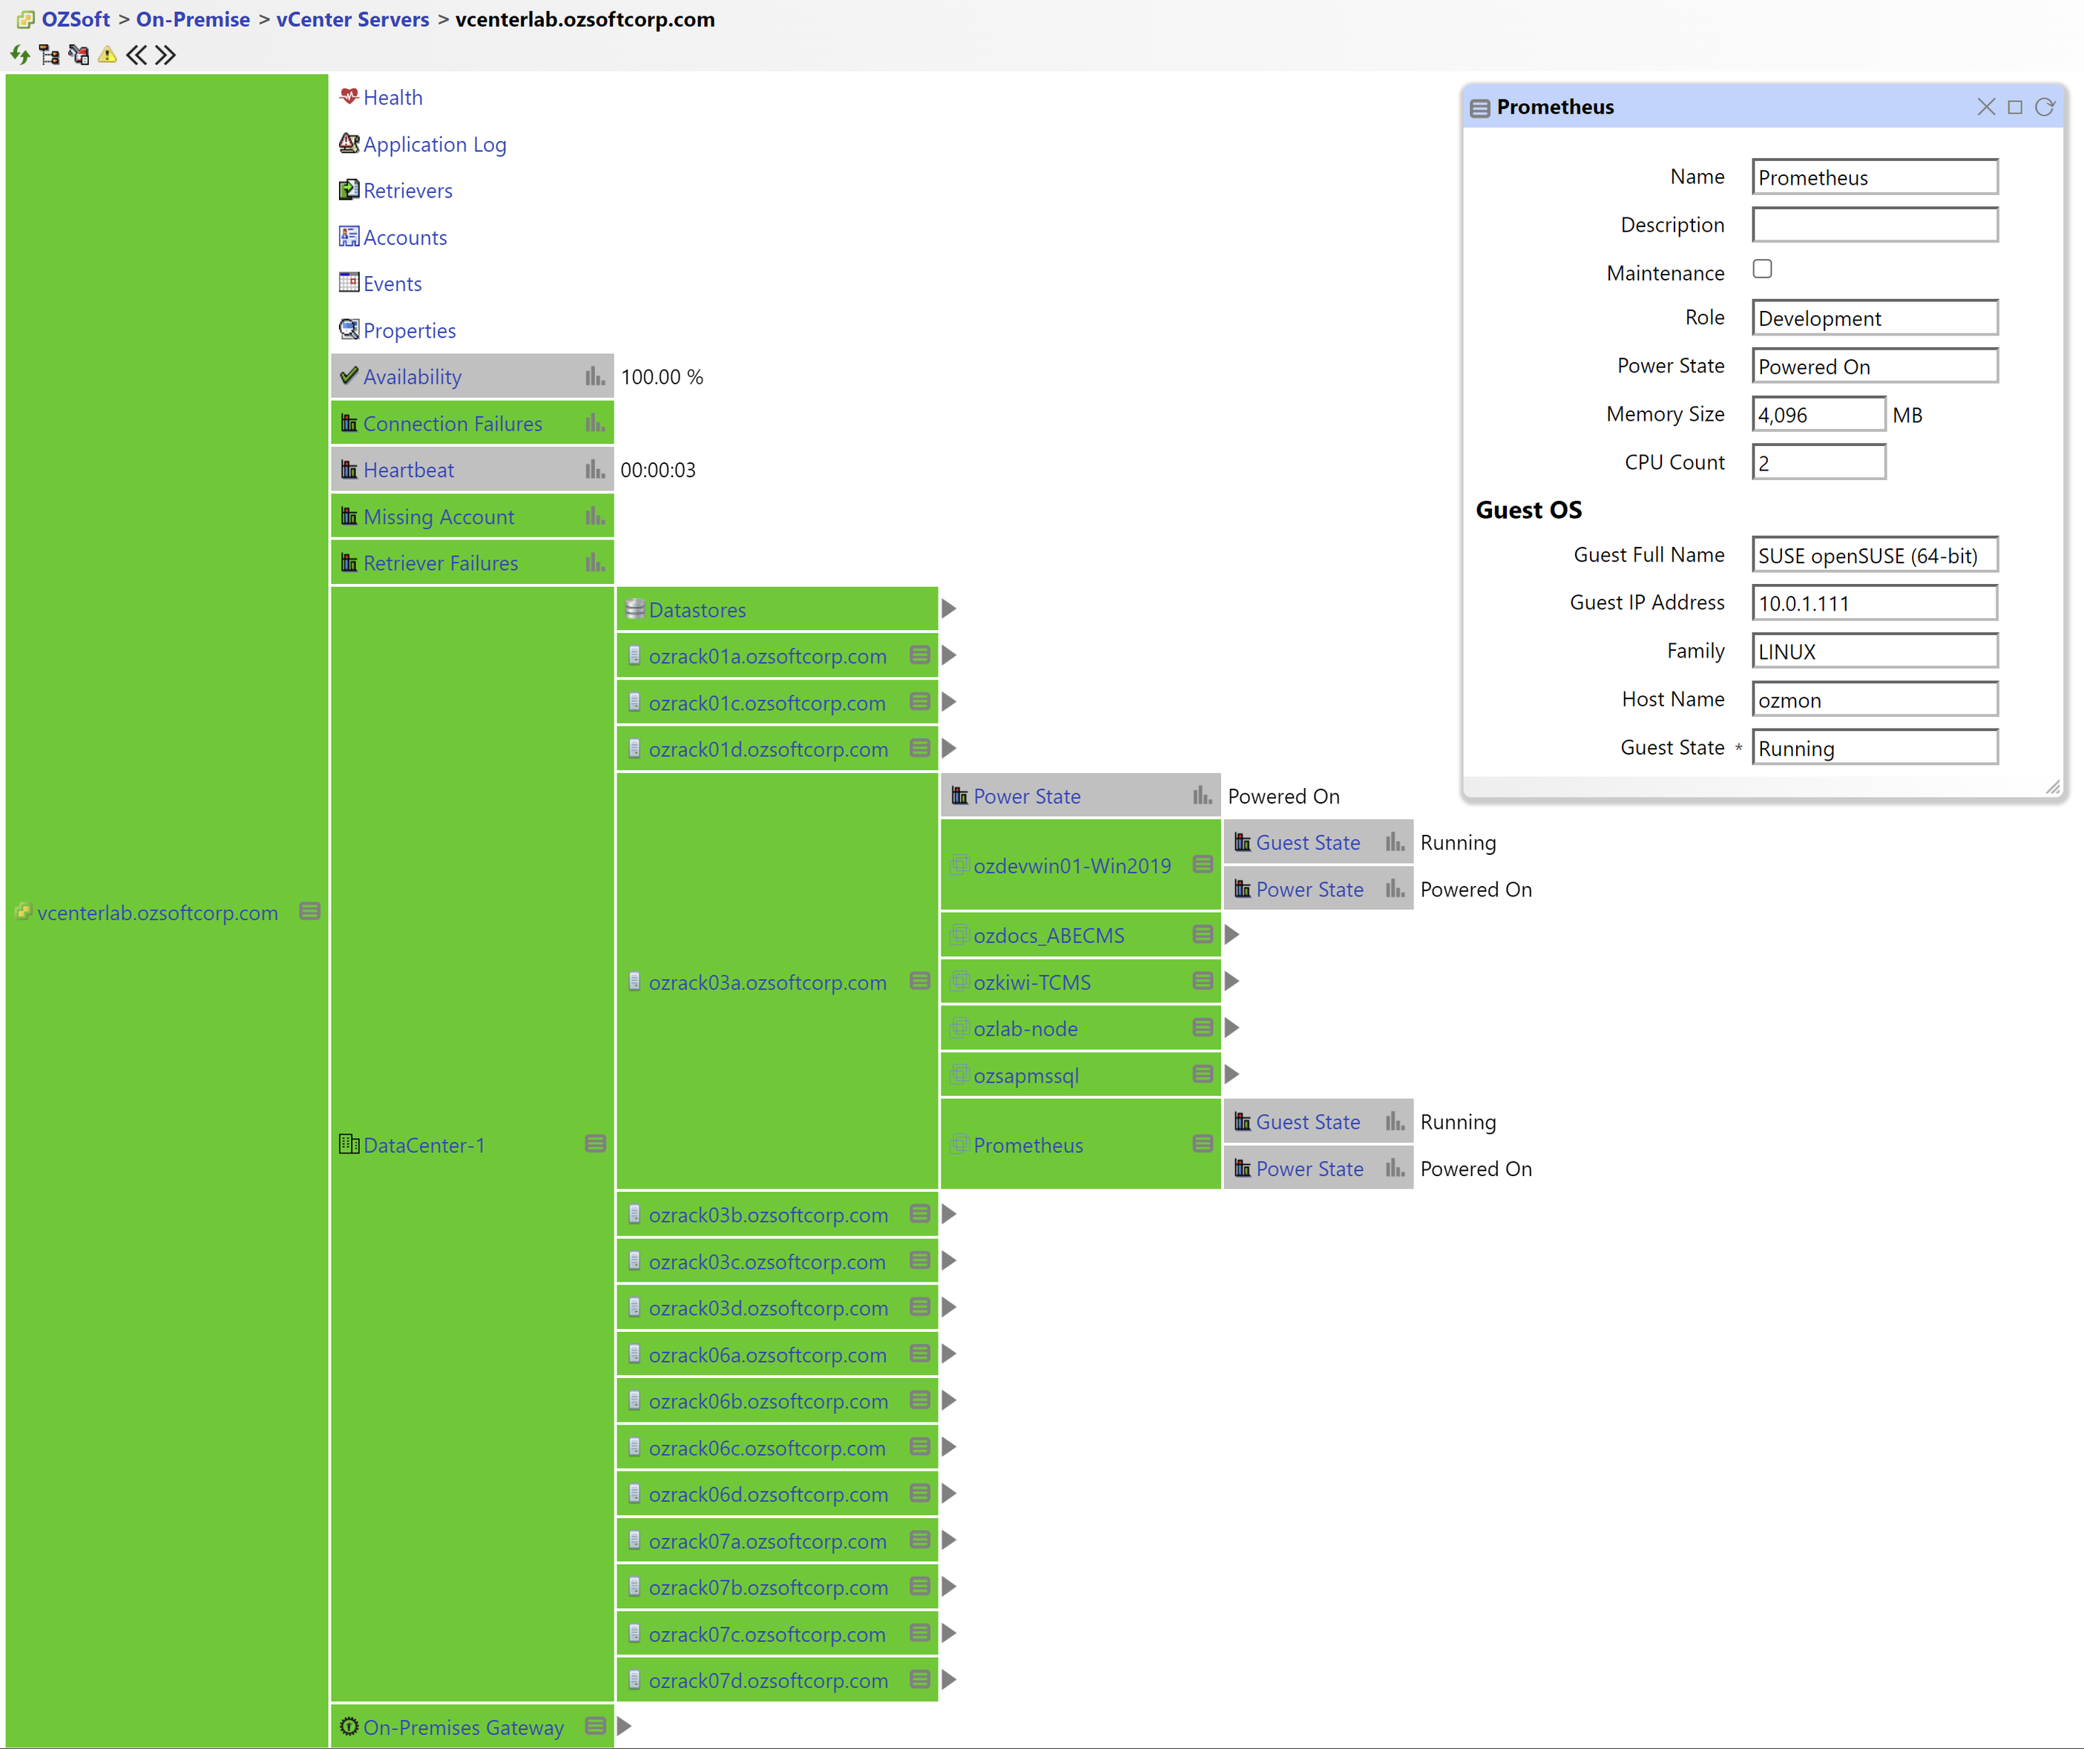The height and width of the screenshot is (1749, 2084).
Task: Expand the ozrack07d.ozsoftcorp.com host node
Action: click(x=949, y=1679)
